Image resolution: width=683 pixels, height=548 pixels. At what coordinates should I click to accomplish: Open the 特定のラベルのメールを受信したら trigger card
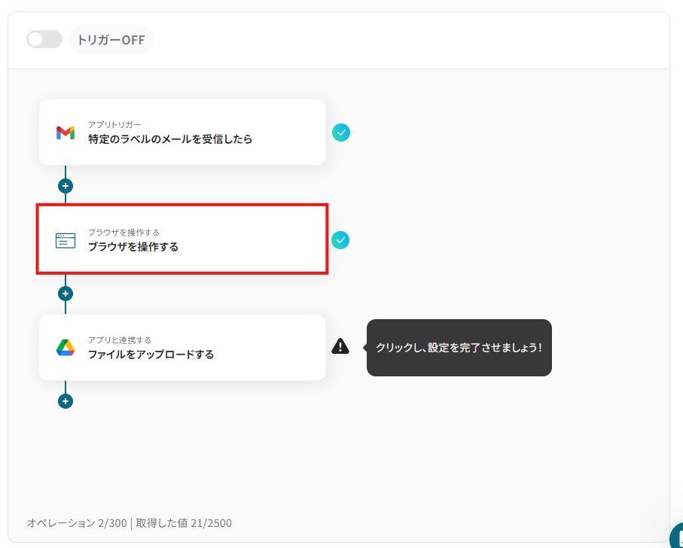point(182,132)
